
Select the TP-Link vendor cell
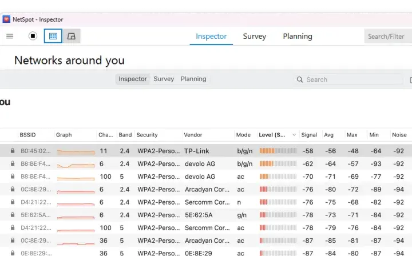196,151
